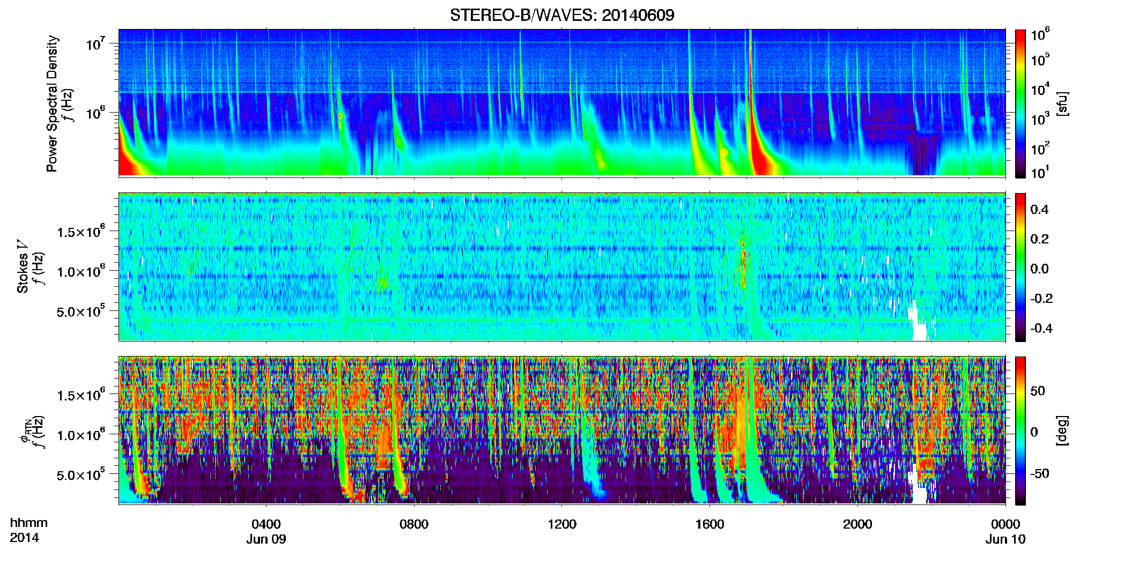Click the 1.5×10^6 tick of Stokes V panel
The width and height of the screenshot is (1124, 579).
(x=81, y=231)
